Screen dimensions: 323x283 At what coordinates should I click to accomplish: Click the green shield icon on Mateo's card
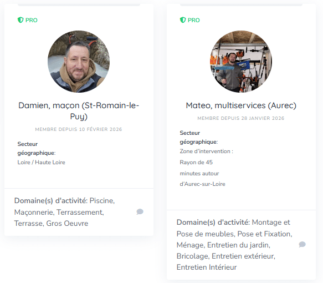[x=183, y=20]
